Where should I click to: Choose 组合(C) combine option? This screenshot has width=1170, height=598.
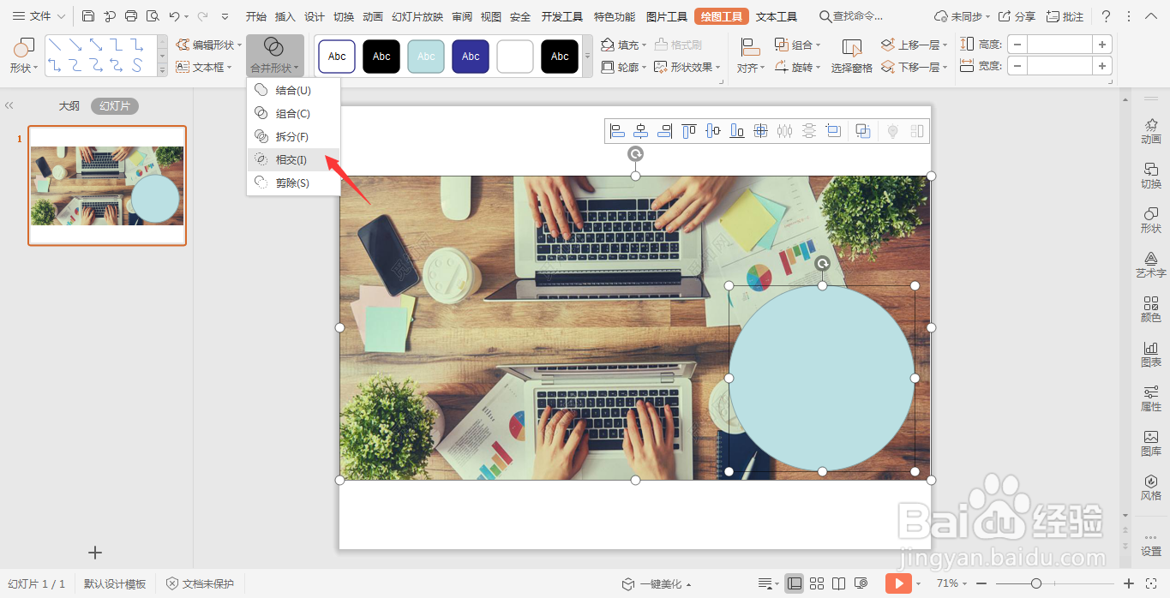pyautogui.click(x=293, y=113)
